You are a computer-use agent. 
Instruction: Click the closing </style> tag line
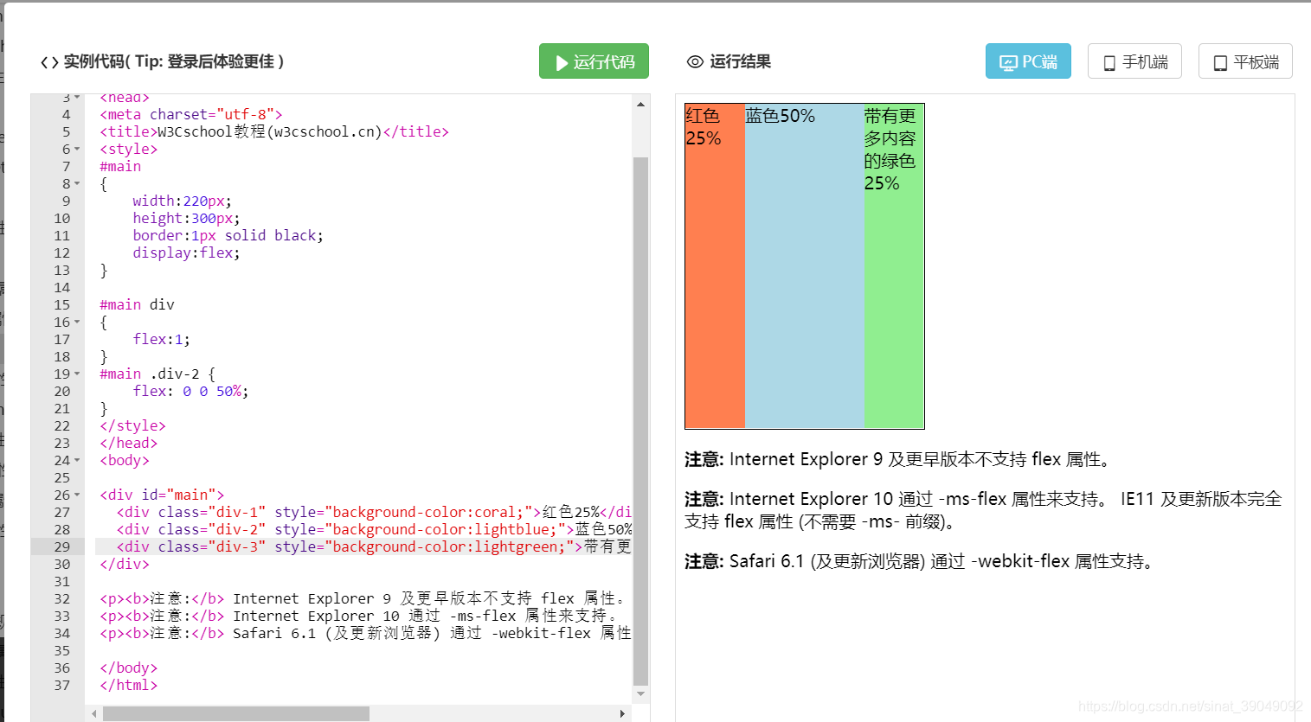coord(132,425)
